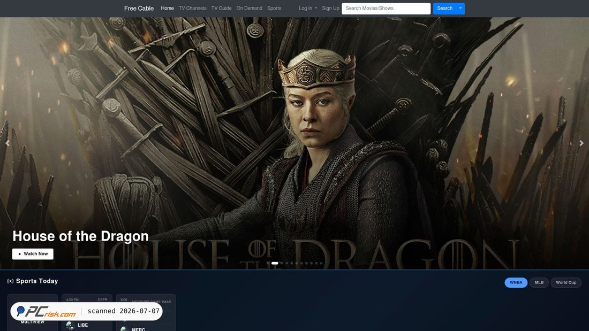Screen dimensions: 589x331
Task: Click Watch Now for House of the Dragon
Action: point(33,253)
